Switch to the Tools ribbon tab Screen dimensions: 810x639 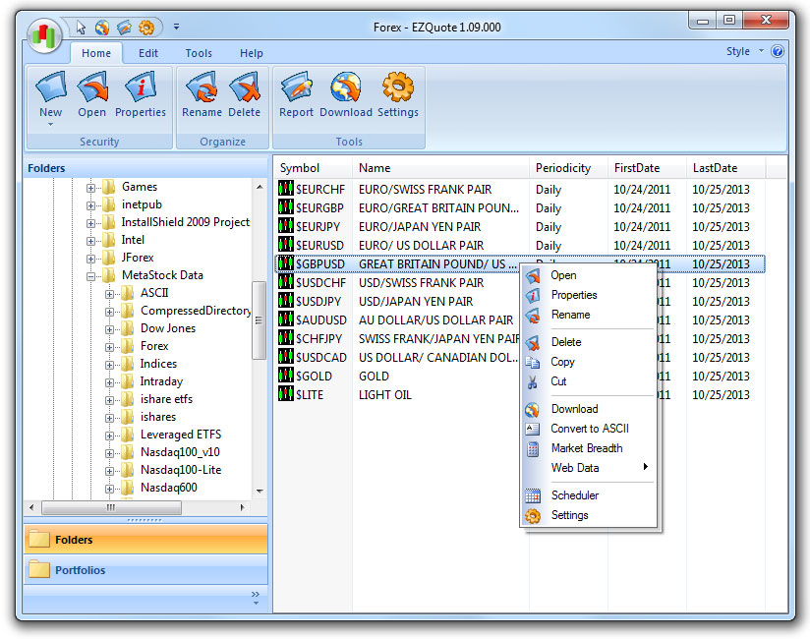tap(199, 53)
